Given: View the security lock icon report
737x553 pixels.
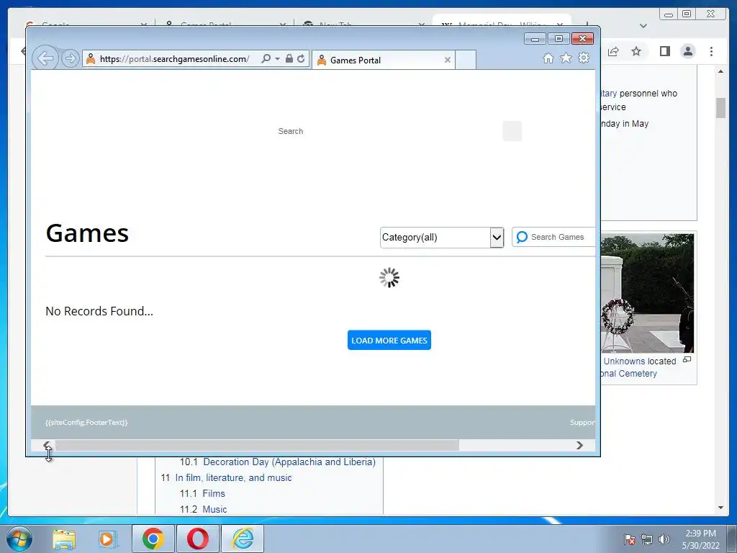Looking at the screenshot, I should coord(289,59).
